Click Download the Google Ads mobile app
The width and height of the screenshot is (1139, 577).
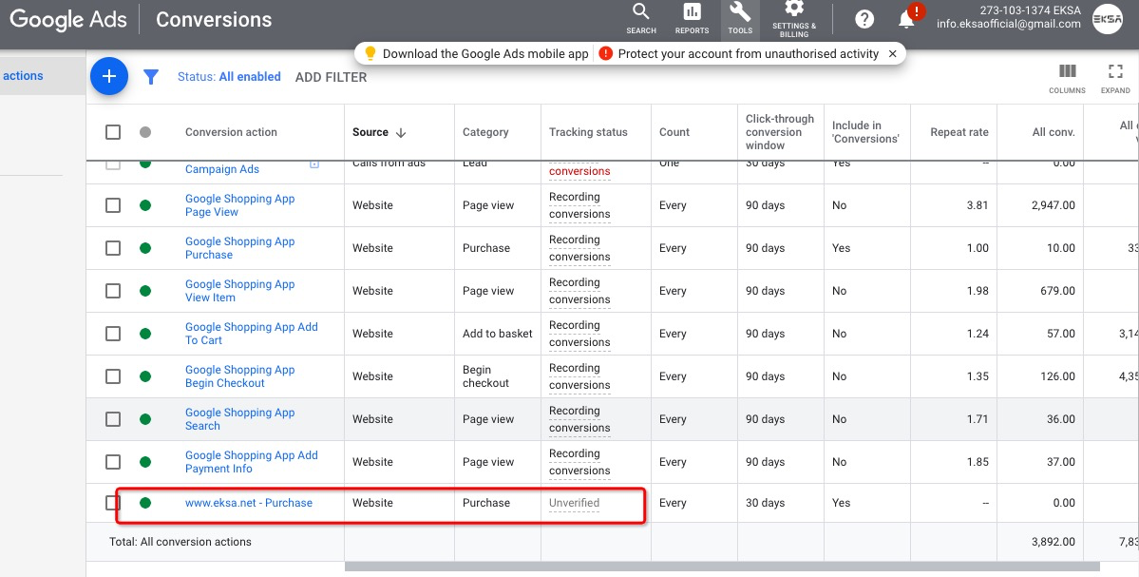tap(485, 54)
